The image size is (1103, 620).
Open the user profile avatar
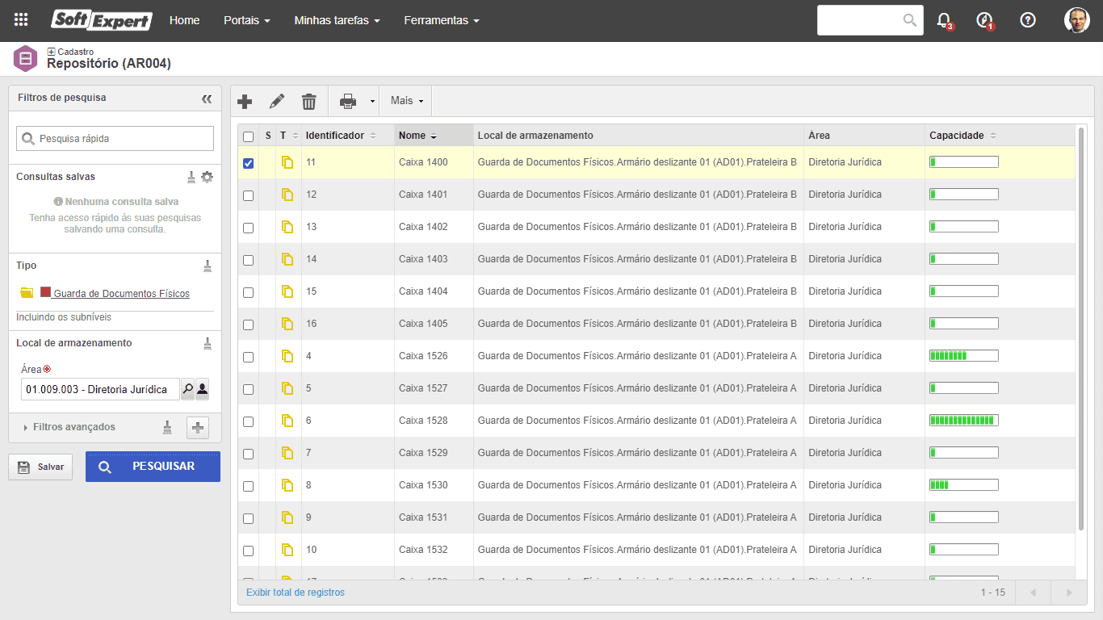(x=1077, y=20)
